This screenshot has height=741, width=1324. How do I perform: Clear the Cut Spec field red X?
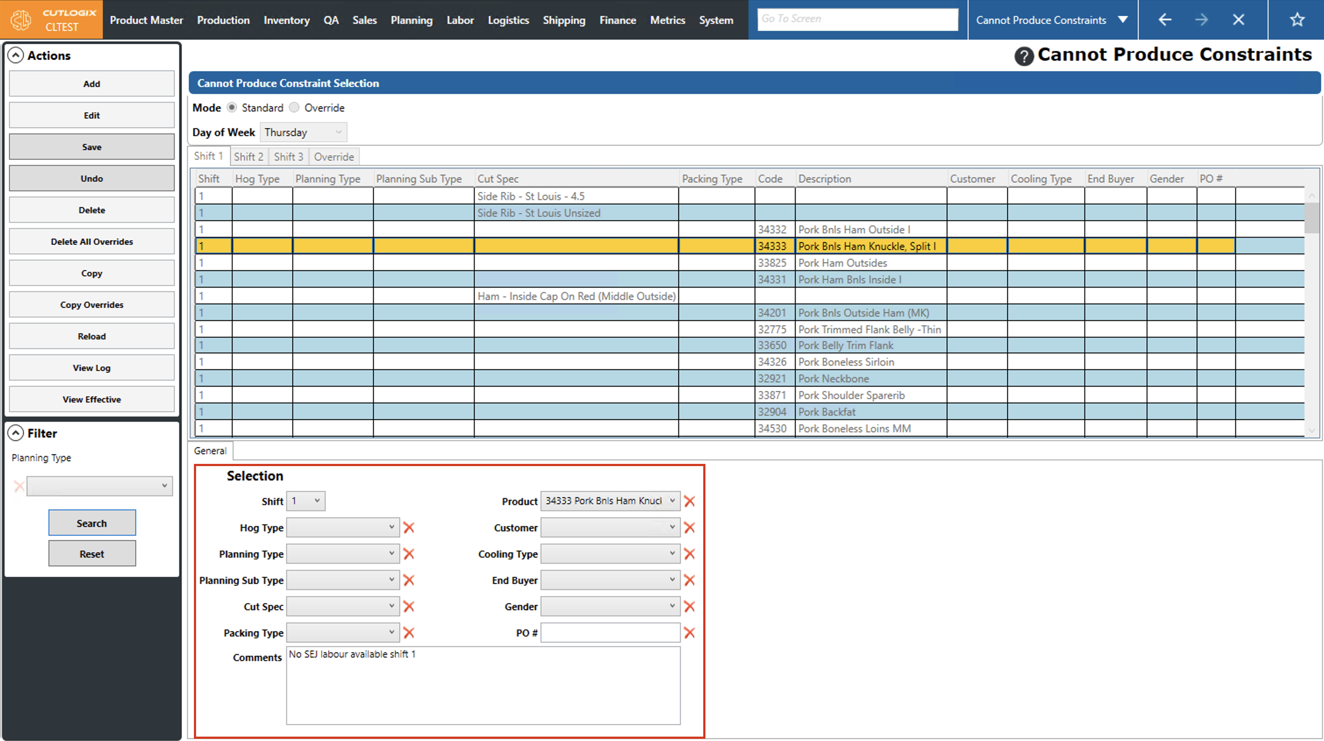pyautogui.click(x=408, y=606)
